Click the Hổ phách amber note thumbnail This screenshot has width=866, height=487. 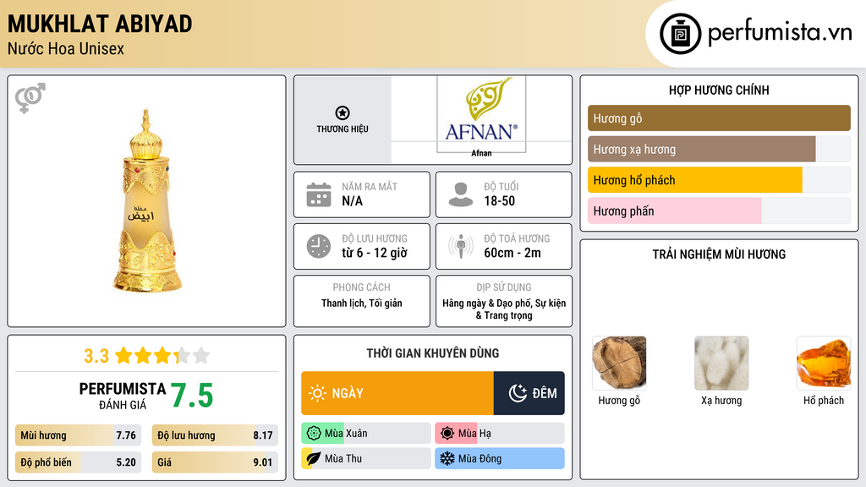823,362
